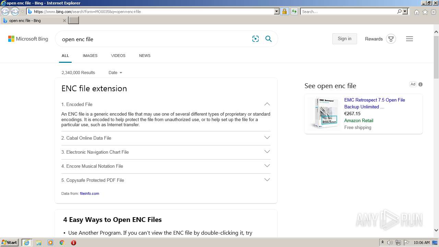Switch to the VIDEOS tab
Image resolution: width=439 pixels, height=247 pixels.
118,56
